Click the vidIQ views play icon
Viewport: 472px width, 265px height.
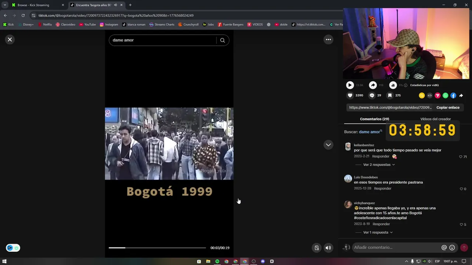(x=350, y=85)
